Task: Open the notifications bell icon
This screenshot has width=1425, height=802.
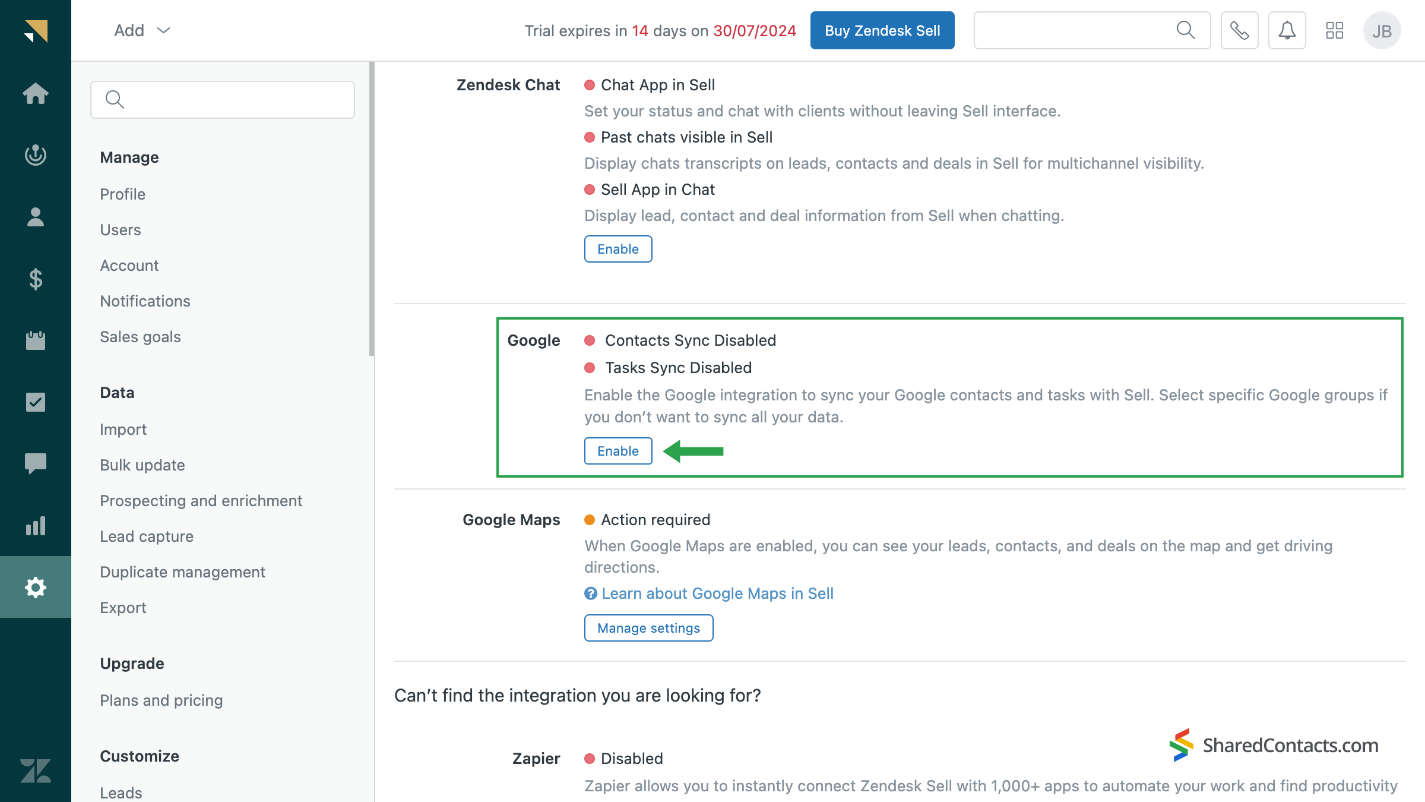Action: pos(1287,30)
